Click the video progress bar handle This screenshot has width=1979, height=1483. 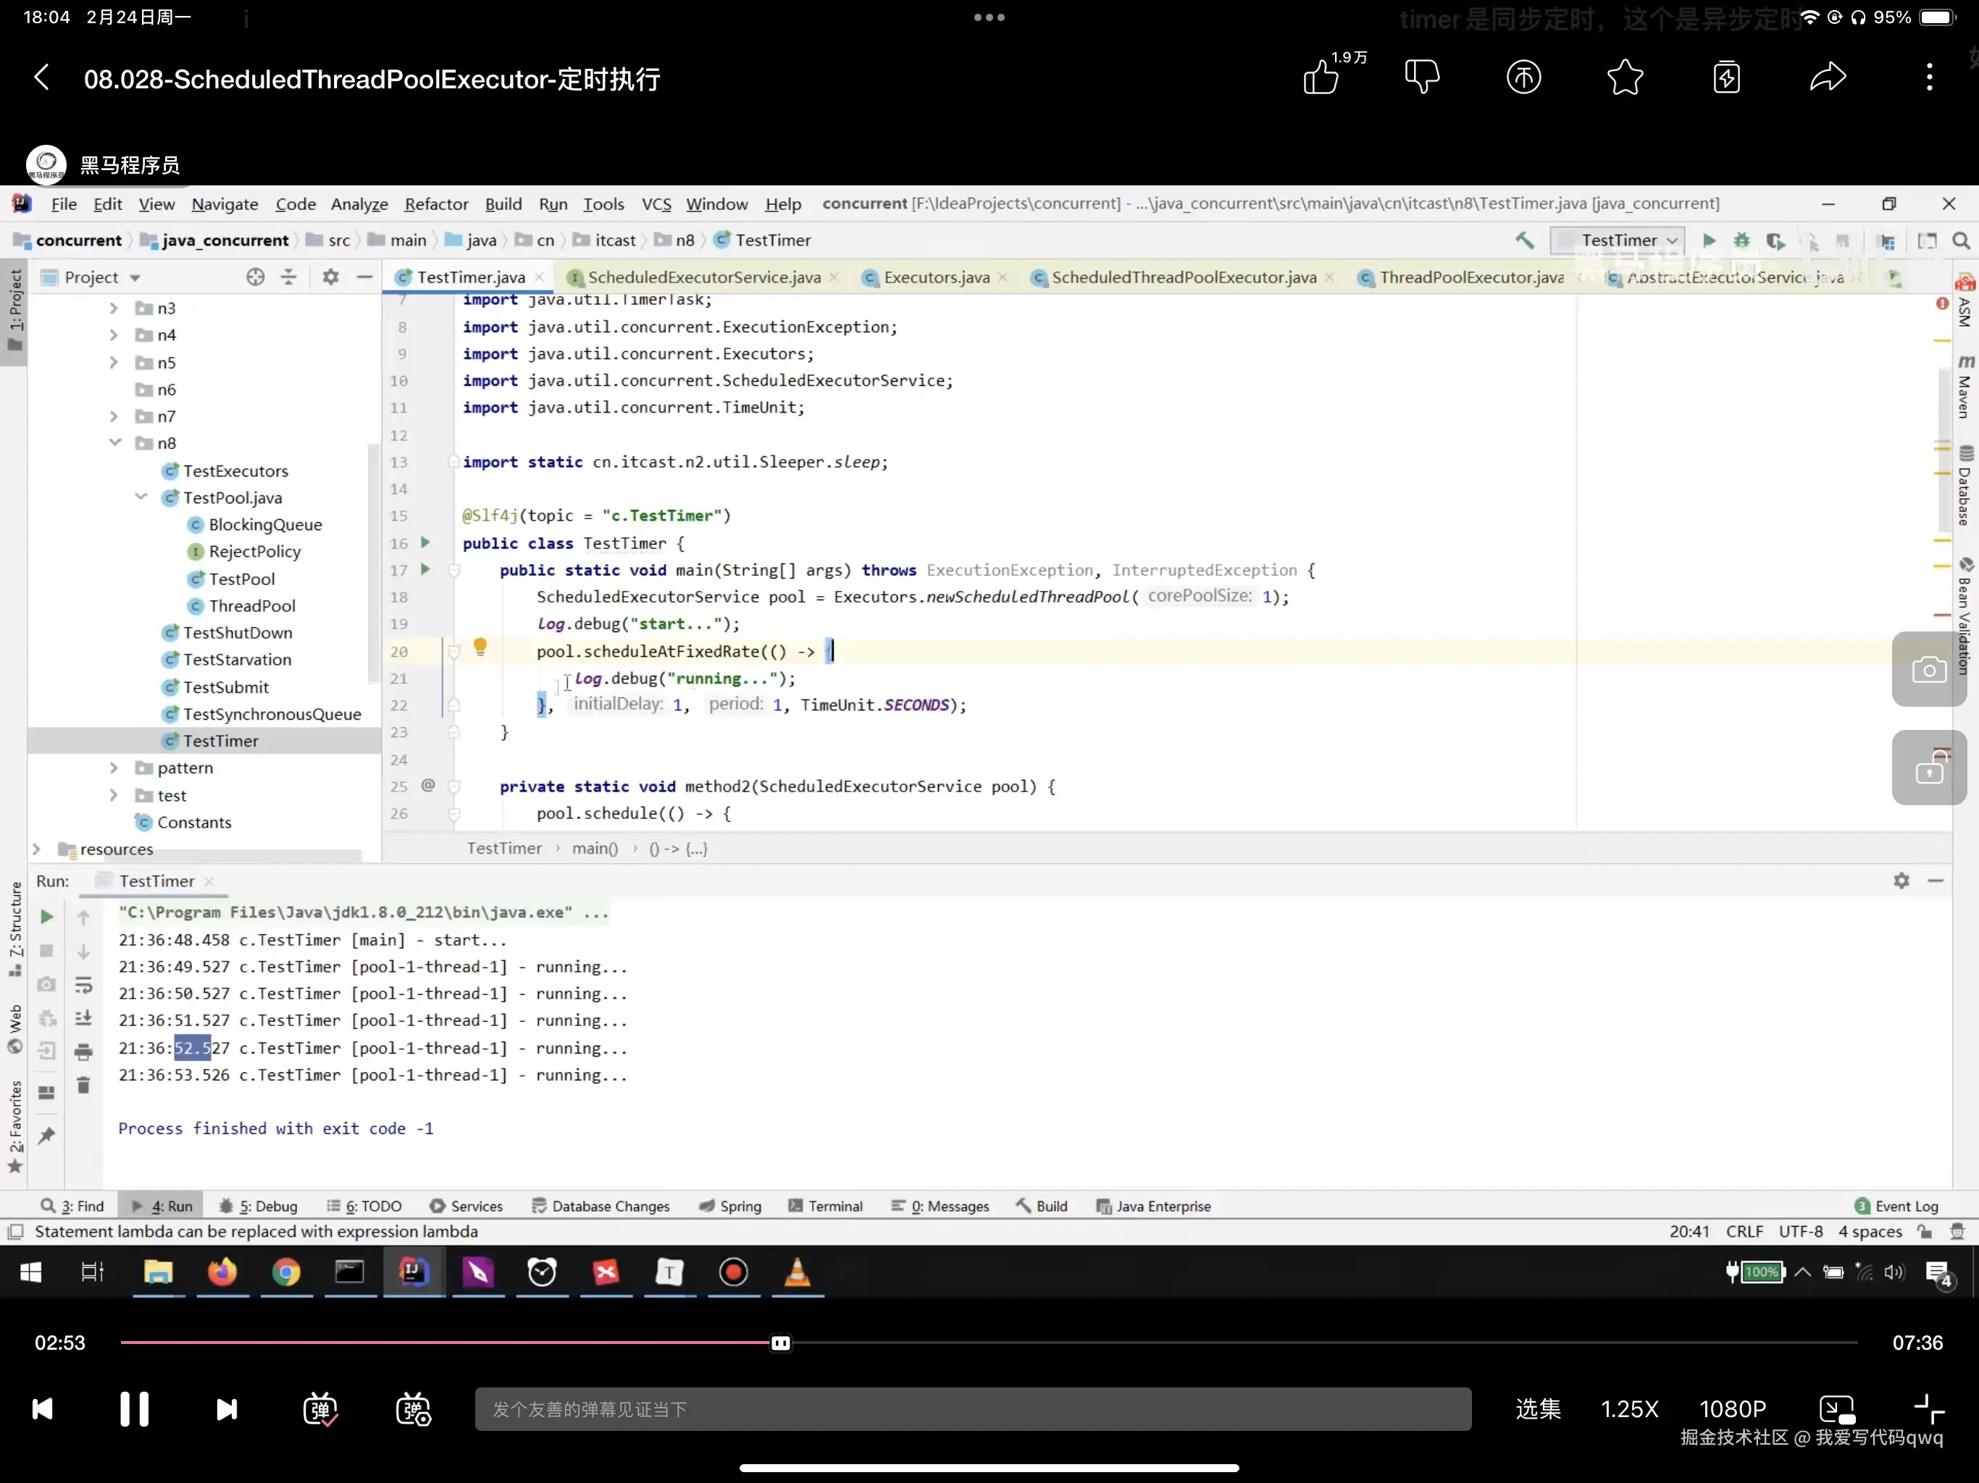click(780, 1343)
